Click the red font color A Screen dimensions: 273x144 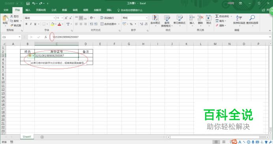tap(59, 24)
